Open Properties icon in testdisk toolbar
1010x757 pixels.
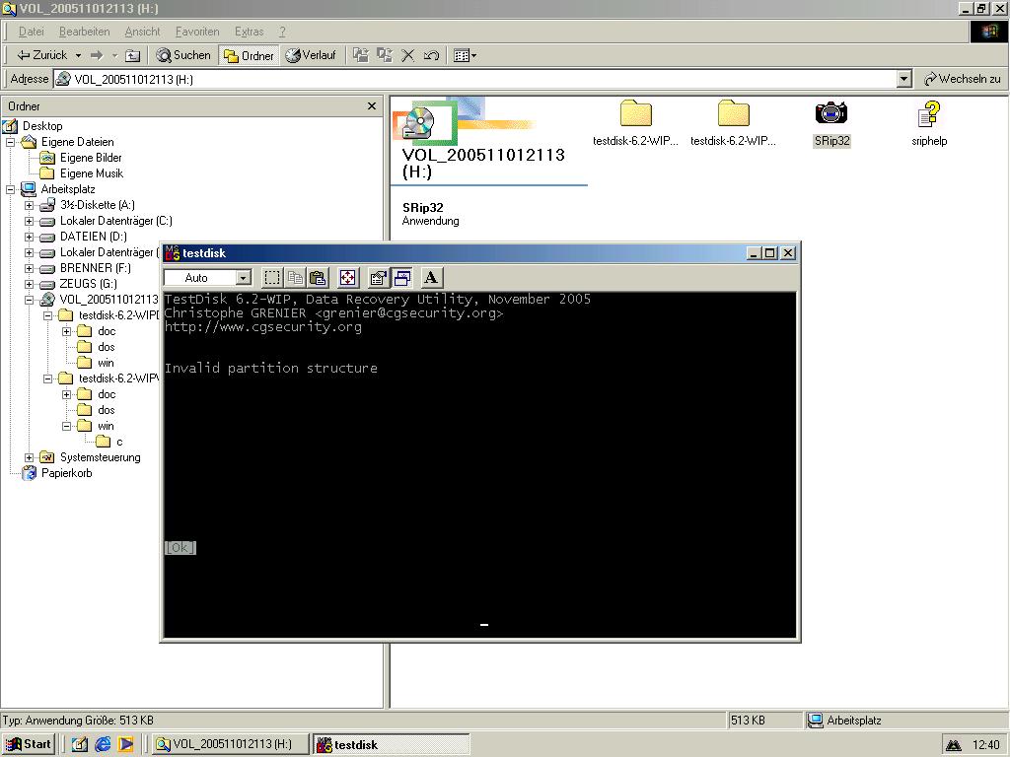[x=378, y=278]
